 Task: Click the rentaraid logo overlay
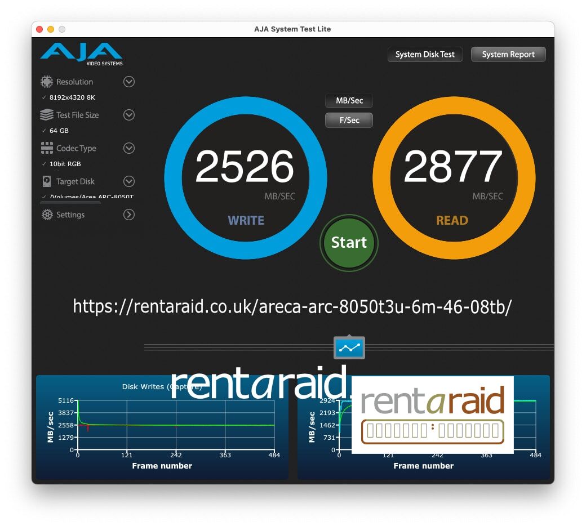[x=432, y=415]
